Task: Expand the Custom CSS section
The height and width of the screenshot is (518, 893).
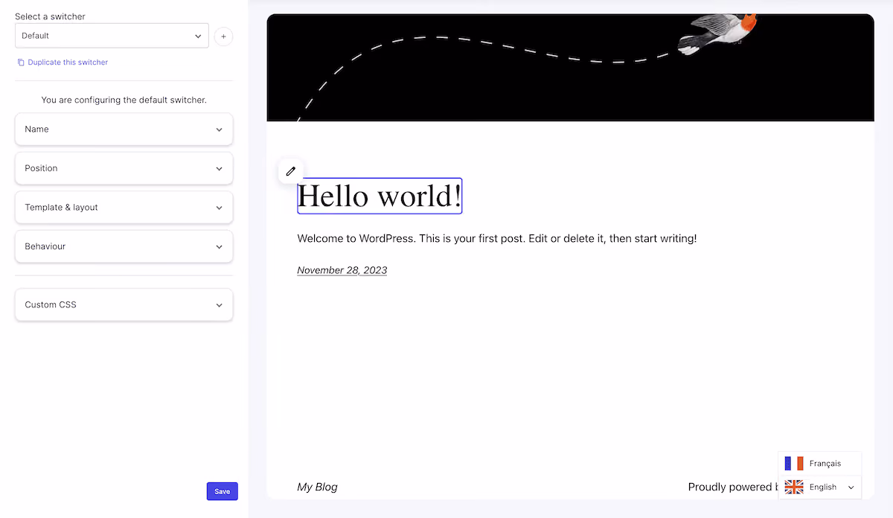Action: [124, 304]
